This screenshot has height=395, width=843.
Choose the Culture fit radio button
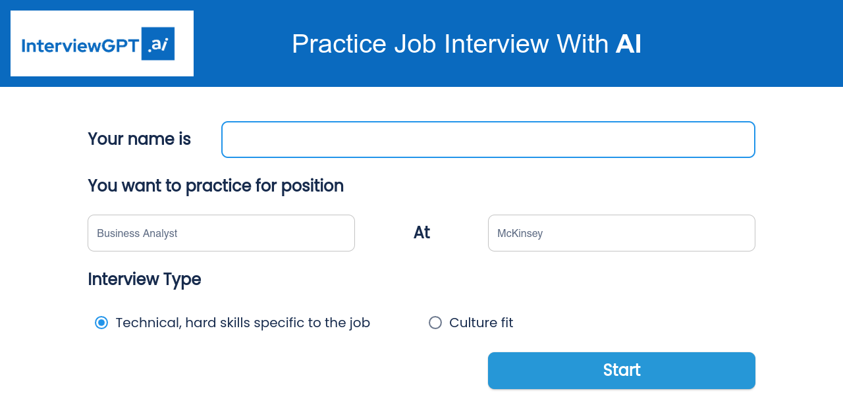[x=435, y=323]
